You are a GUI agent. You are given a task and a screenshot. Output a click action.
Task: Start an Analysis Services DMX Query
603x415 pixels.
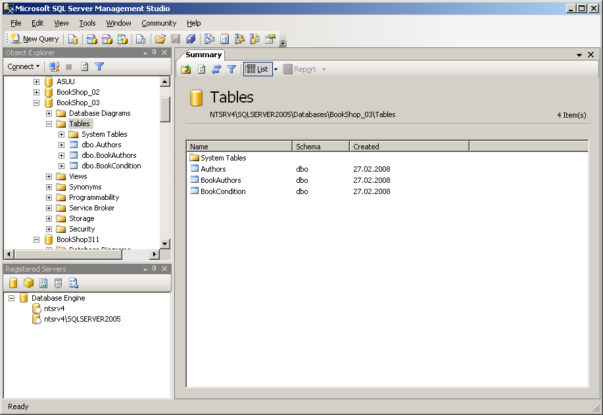tap(107, 39)
